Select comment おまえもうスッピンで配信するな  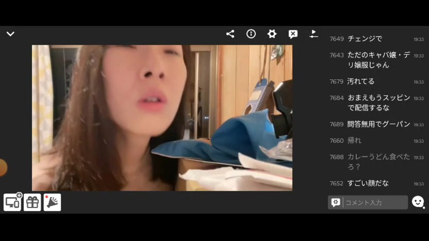tap(379, 103)
